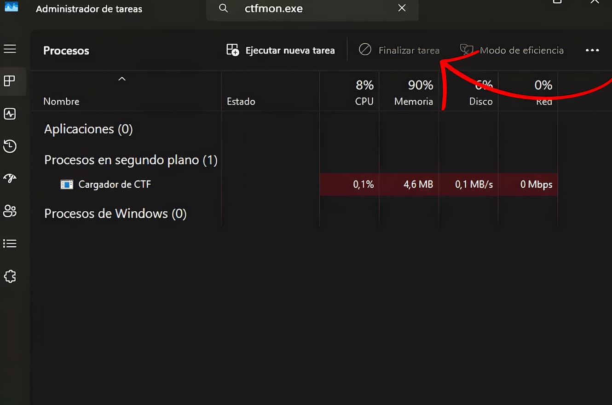Screen dimensions: 612x405
Task: Click Ejecutar nueva tarea button
Action: click(x=281, y=50)
